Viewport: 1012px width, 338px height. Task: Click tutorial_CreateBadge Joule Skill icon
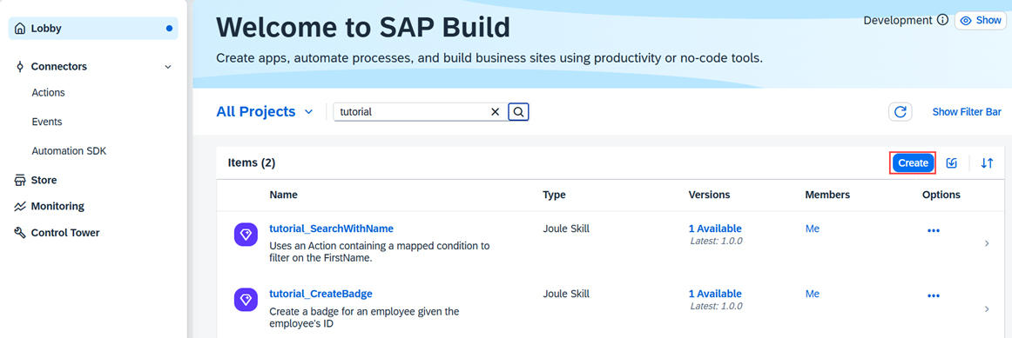point(246,300)
